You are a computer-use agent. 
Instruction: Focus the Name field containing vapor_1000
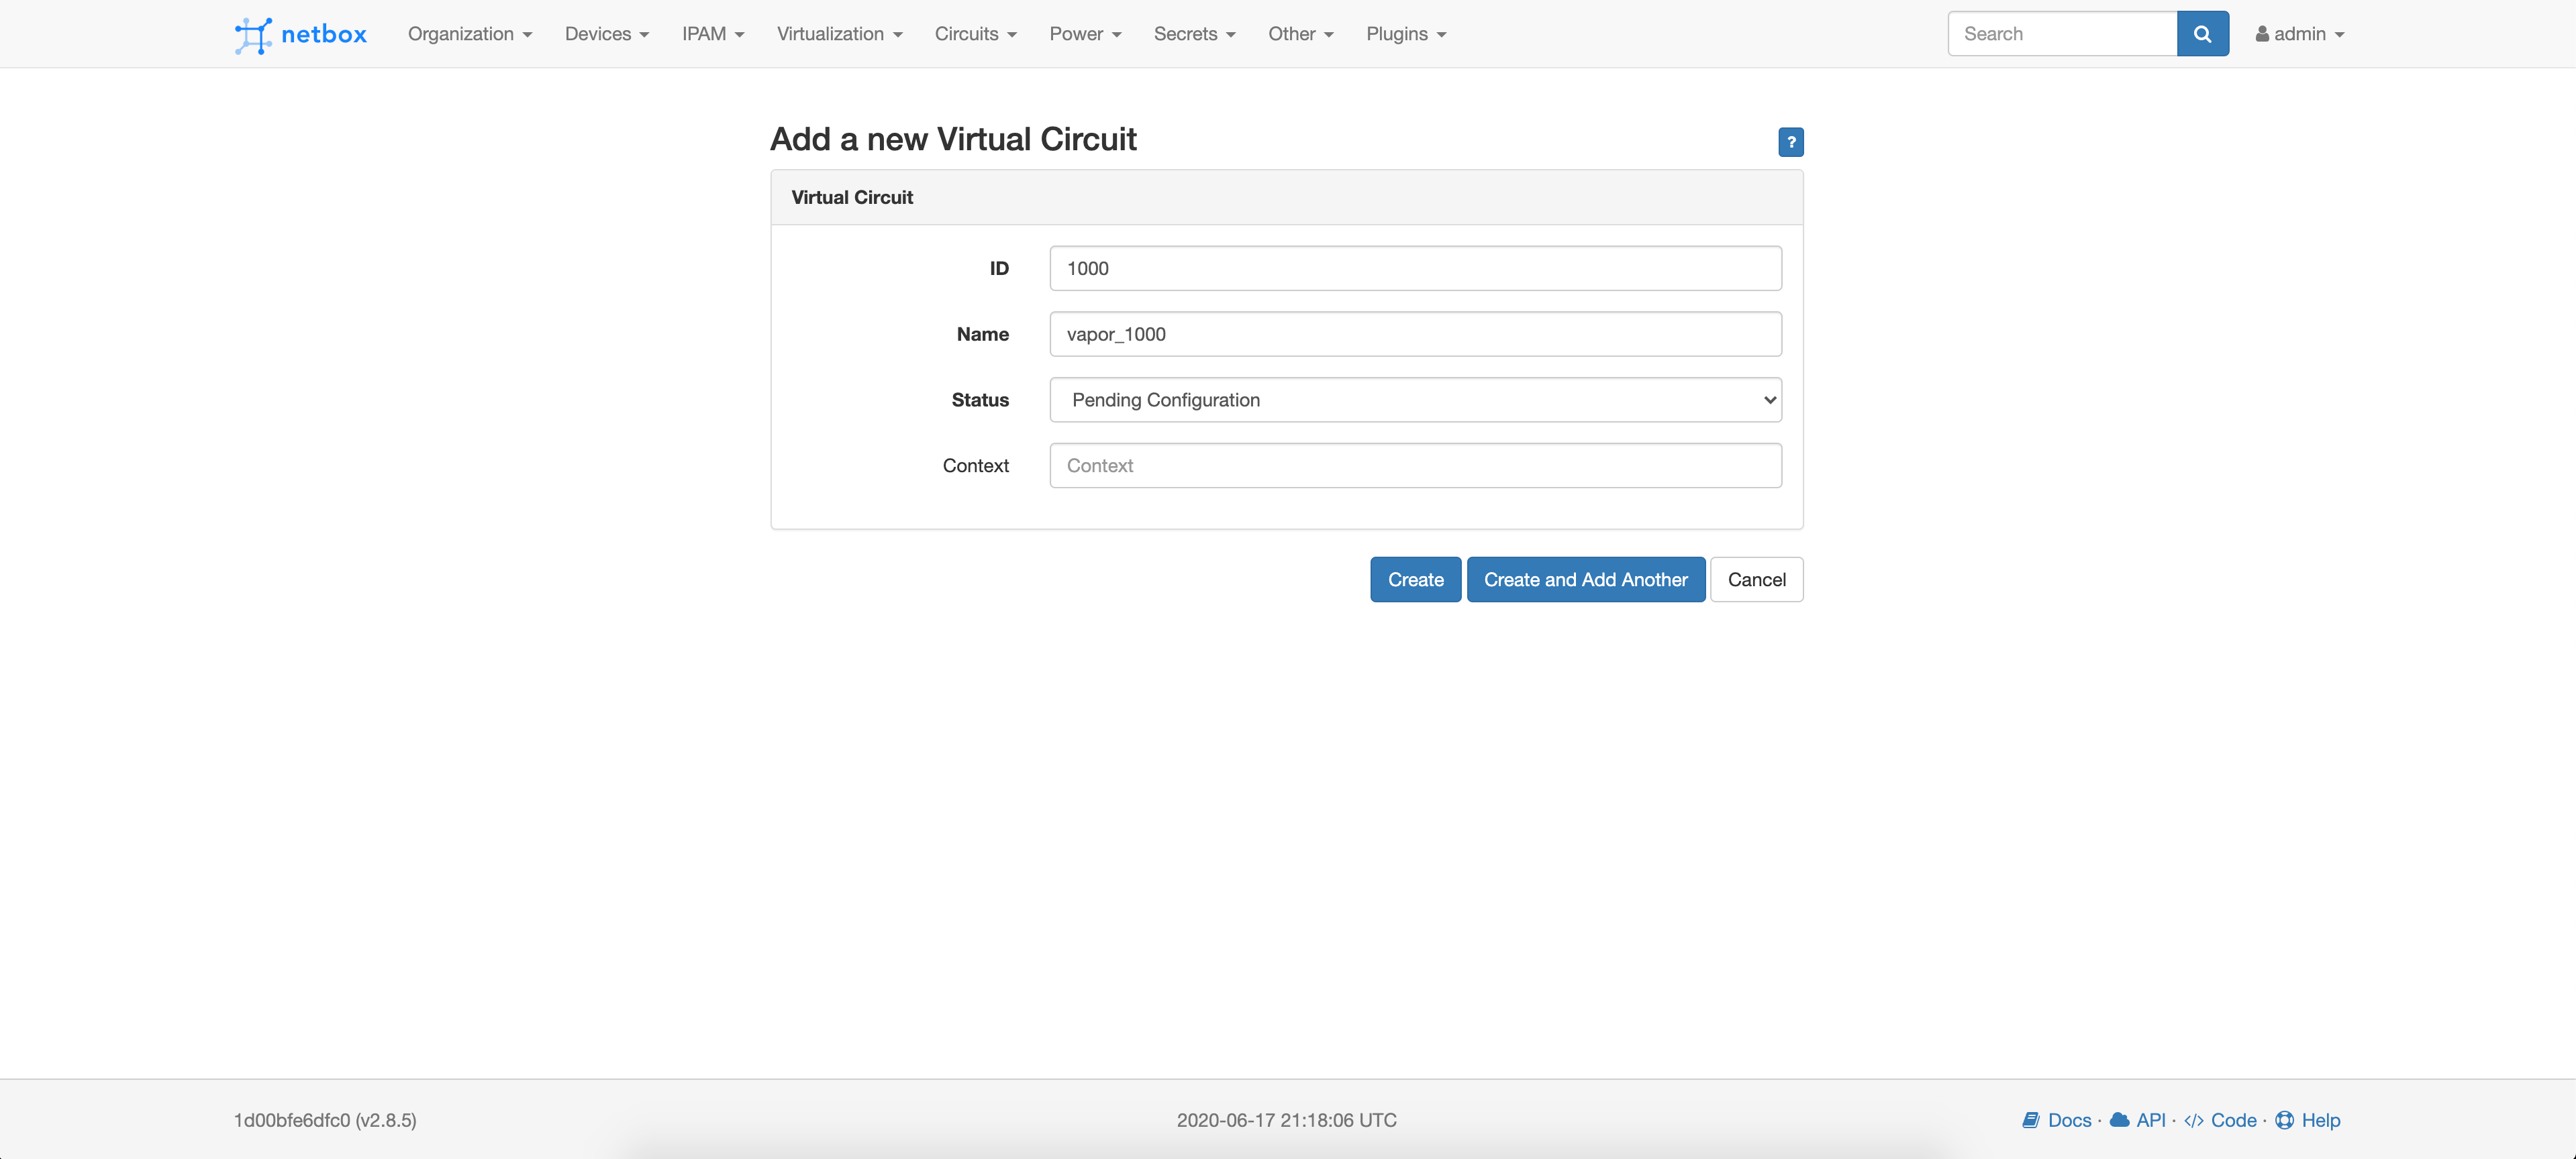[x=1415, y=334]
